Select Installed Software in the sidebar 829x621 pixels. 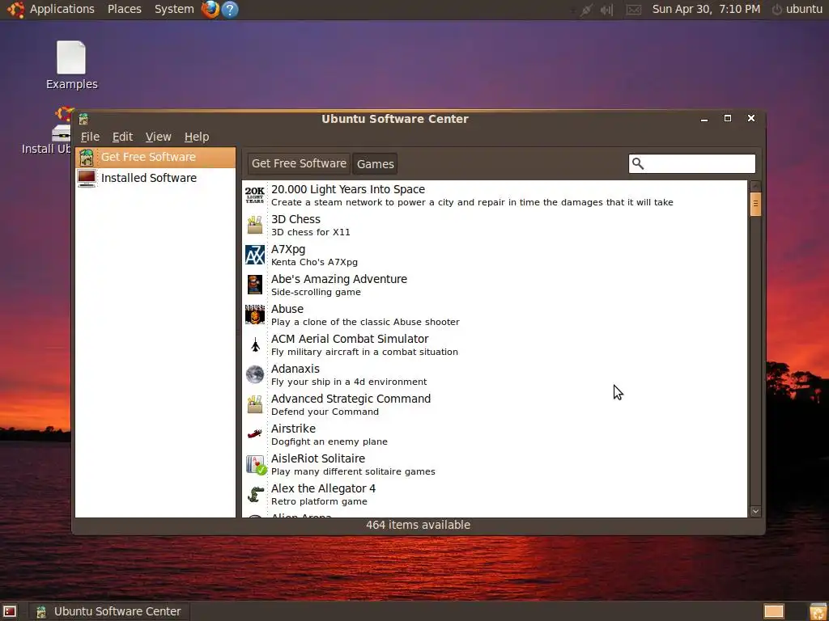pos(155,178)
